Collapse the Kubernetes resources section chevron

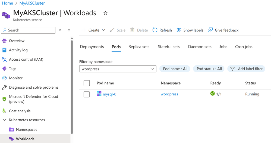click(5, 120)
